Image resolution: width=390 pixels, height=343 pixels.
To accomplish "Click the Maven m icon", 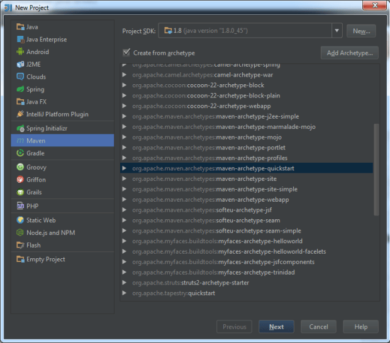I will [x=20, y=141].
